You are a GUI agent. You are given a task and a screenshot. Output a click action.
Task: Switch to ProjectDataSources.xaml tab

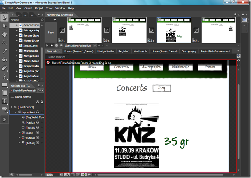click(x=215, y=51)
